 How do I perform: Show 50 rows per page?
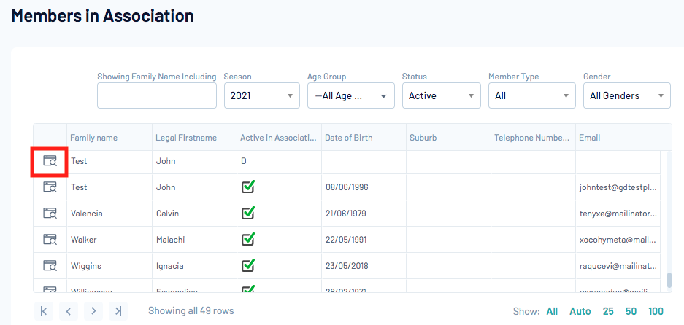[x=631, y=311]
